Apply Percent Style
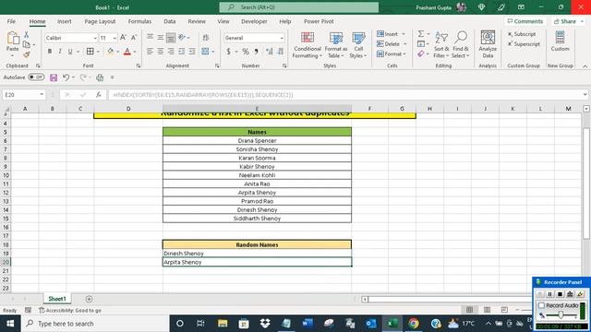Screen dimensions: 591x332 point(246,52)
